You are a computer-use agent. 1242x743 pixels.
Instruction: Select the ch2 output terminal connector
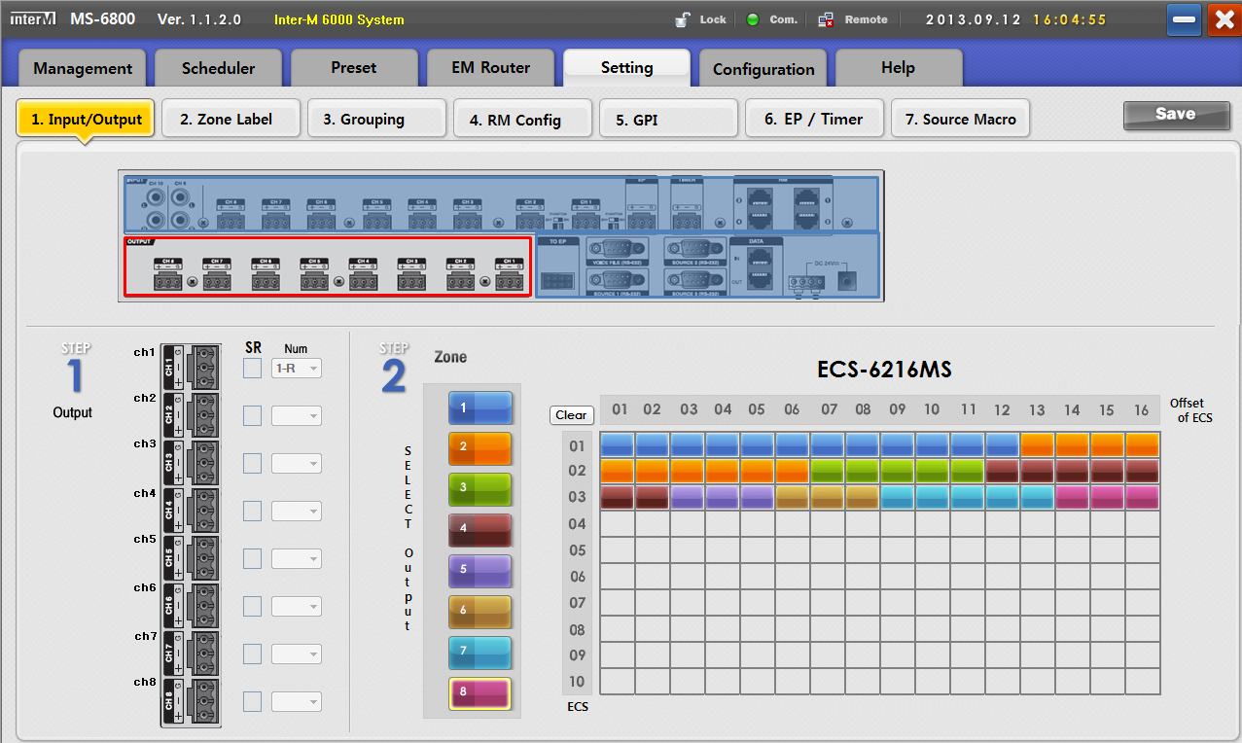pos(192,415)
